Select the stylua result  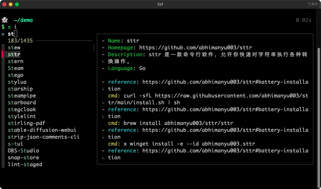[17, 82]
